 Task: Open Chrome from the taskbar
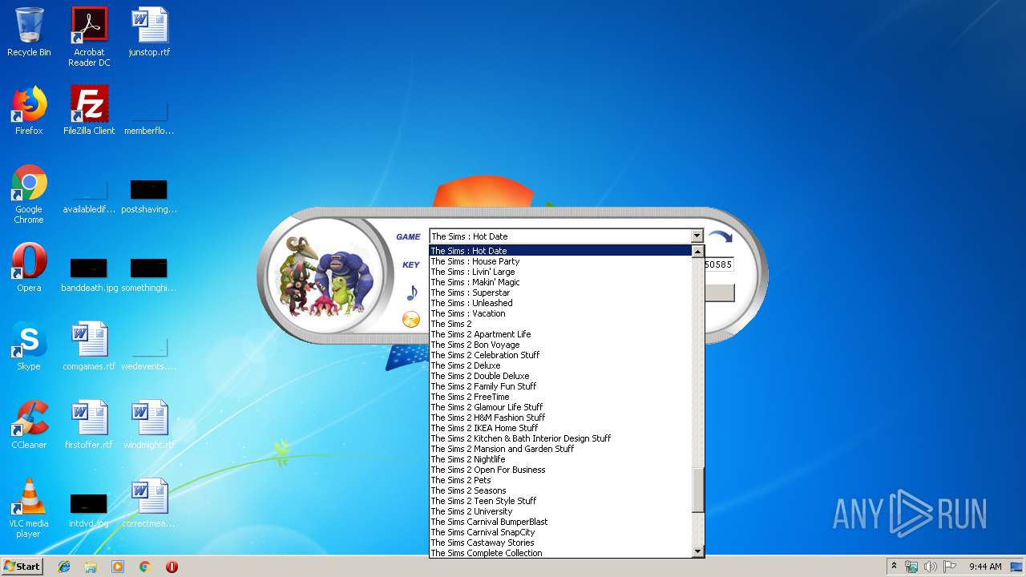[x=145, y=567]
